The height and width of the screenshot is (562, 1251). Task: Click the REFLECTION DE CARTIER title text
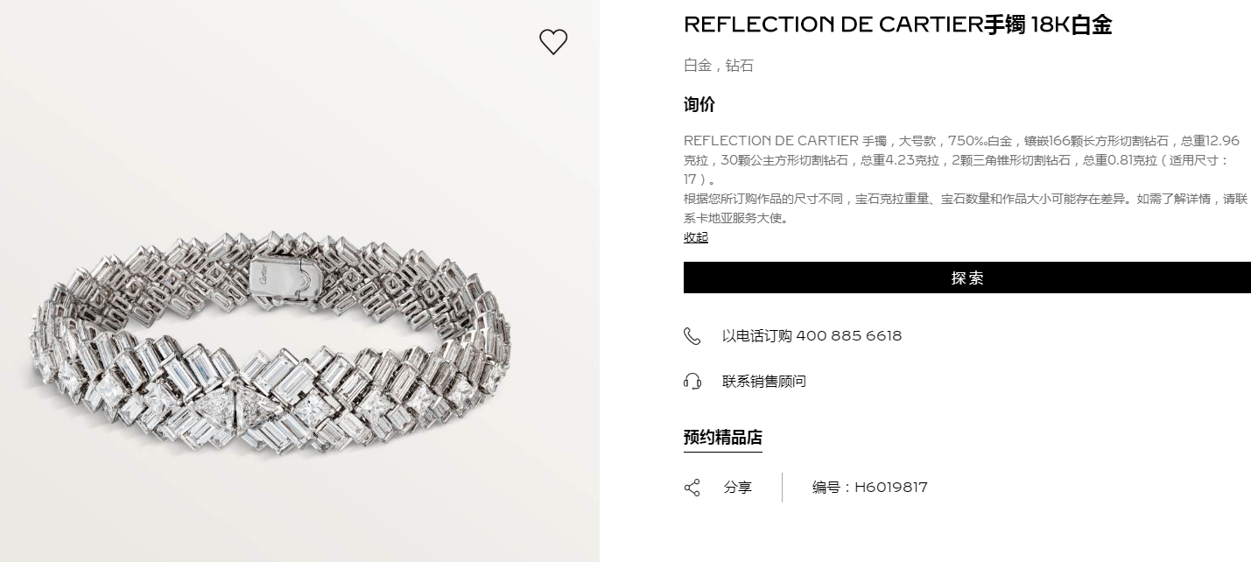(x=833, y=25)
